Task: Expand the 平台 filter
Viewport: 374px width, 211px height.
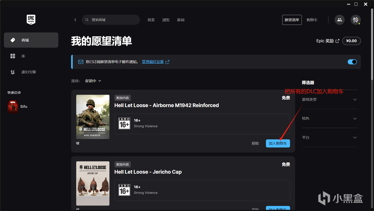Action: click(330, 138)
